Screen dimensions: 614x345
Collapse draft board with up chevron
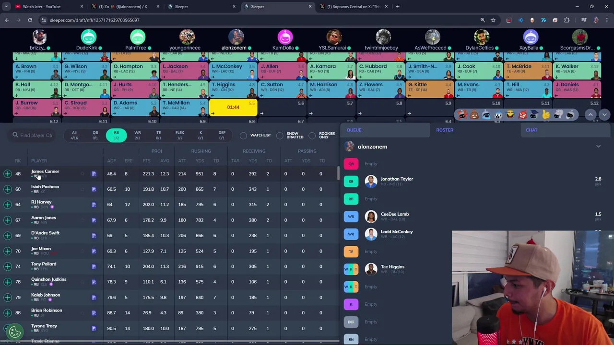click(590, 115)
